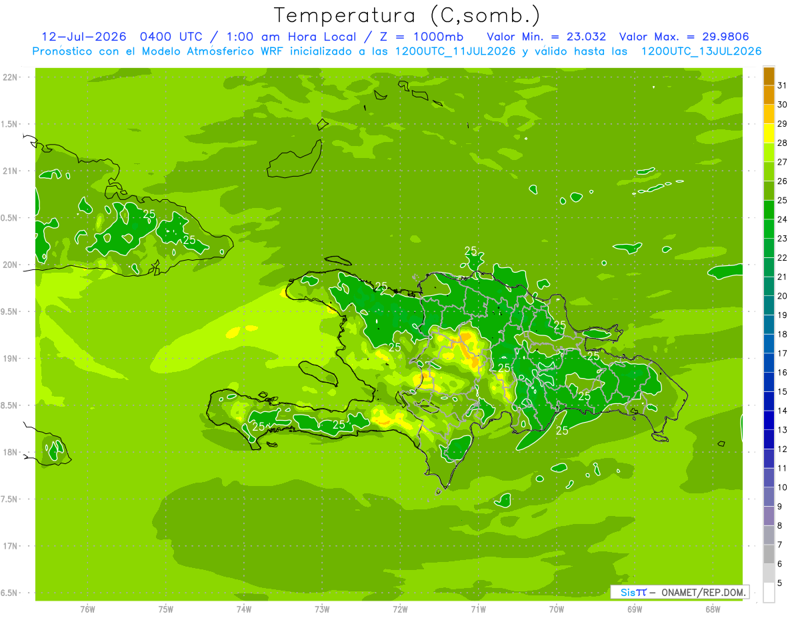800x618 pixels.
Task: Click the "73W" longitude label
Action: pyautogui.click(x=322, y=609)
